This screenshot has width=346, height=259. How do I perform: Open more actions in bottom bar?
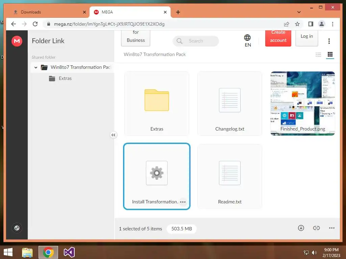point(332,228)
